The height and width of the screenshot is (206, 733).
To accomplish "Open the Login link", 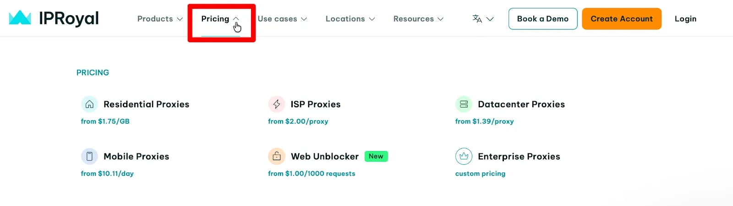I will pos(685,19).
